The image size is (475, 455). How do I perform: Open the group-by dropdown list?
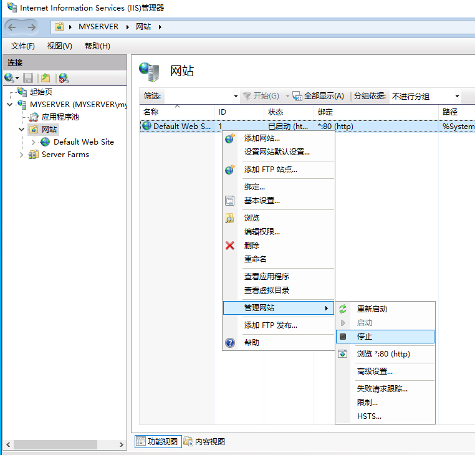click(457, 96)
